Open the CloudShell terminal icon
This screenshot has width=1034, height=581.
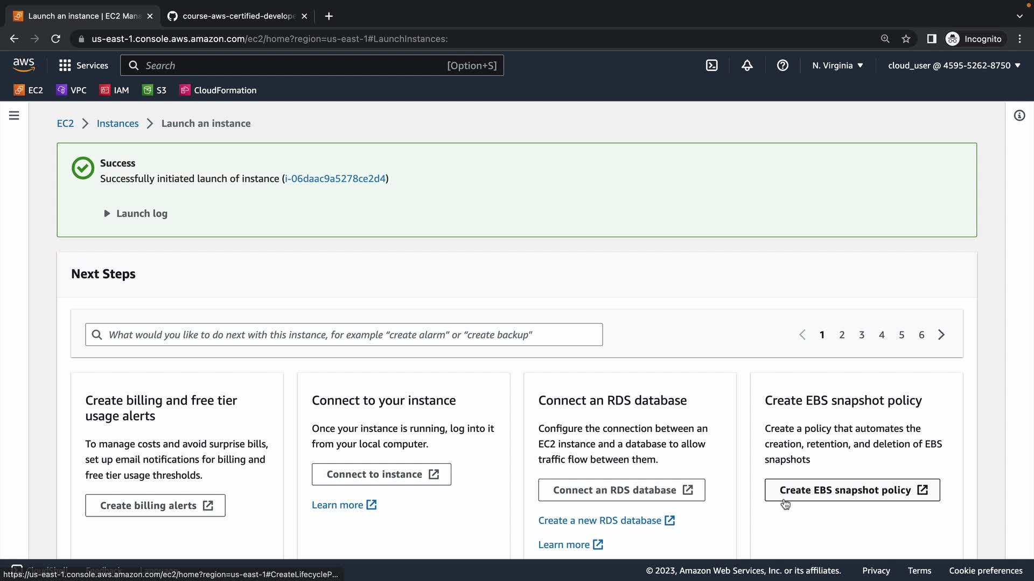click(x=711, y=65)
